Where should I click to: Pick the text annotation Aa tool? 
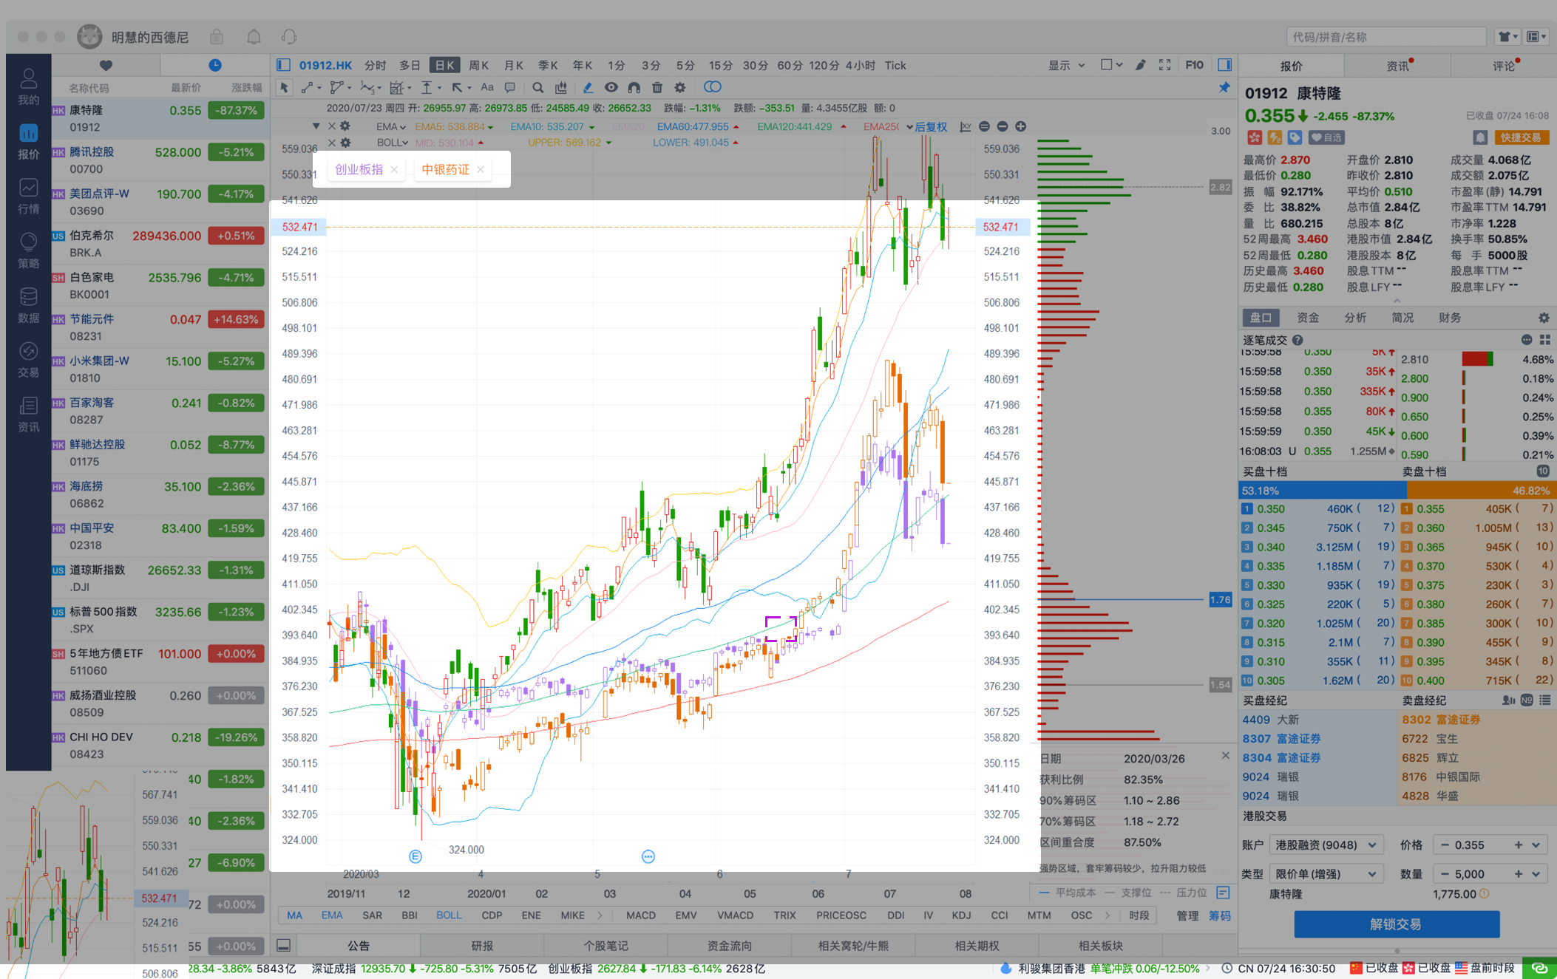point(486,87)
